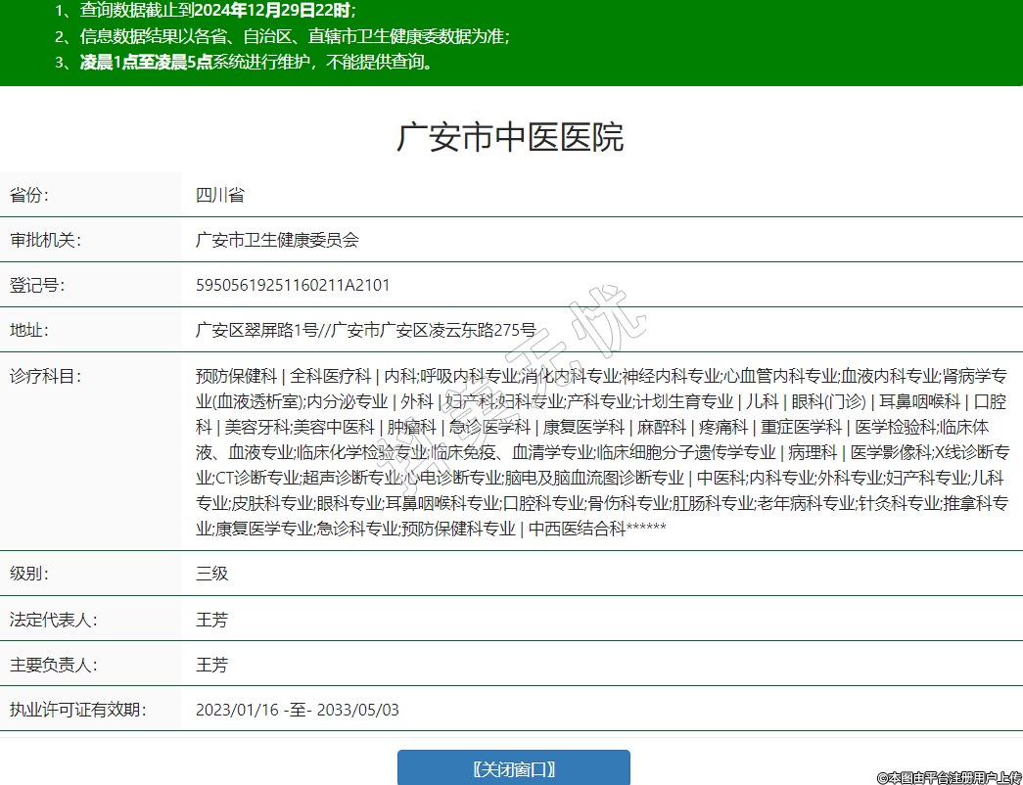The image size is (1023, 785).
Task: Select the 省份 row label
Action: [x=28, y=194]
